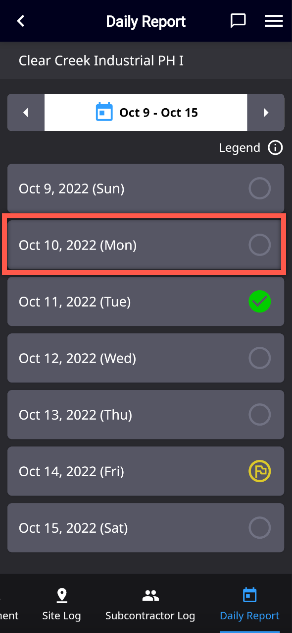
Task: Open the Oct 13, 2022 (Thu) report
Action: [x=146, y=415]
